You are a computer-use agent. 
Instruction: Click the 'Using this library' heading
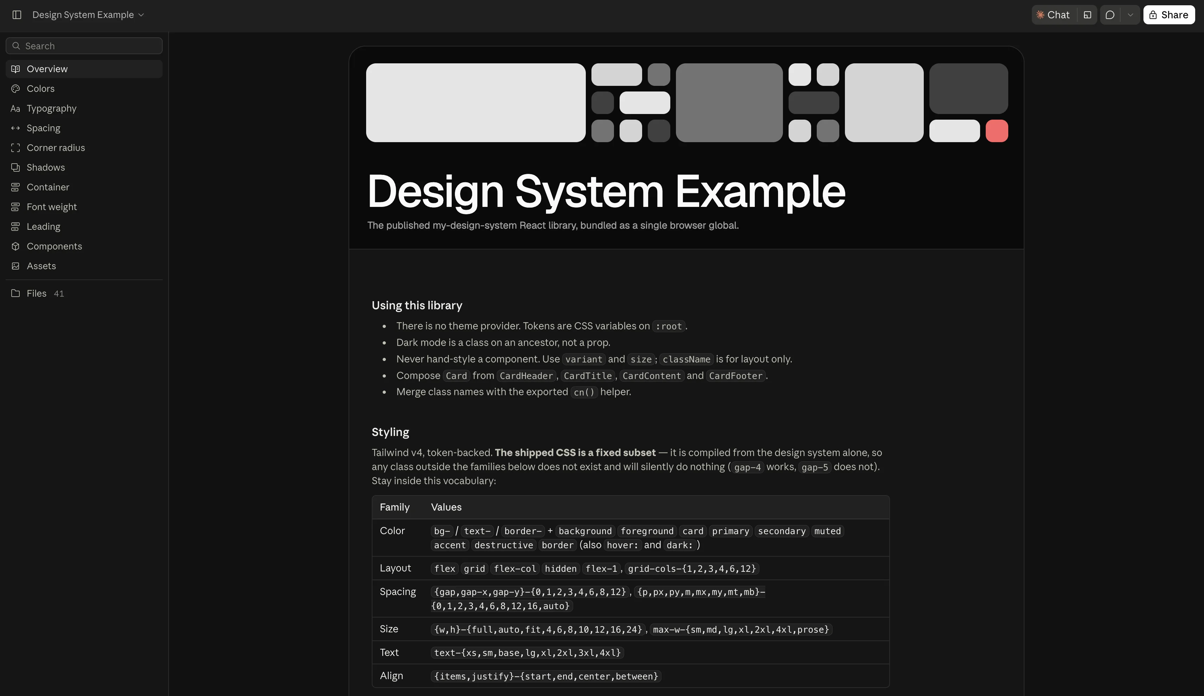coord(416,306)
